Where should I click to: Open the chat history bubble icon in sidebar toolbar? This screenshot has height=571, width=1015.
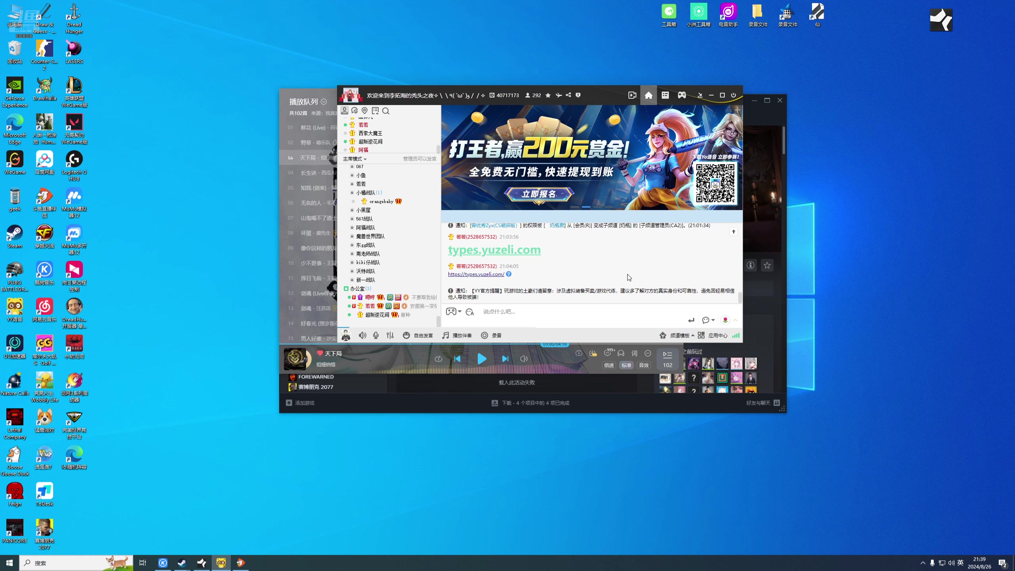click(x=354, y=111)
